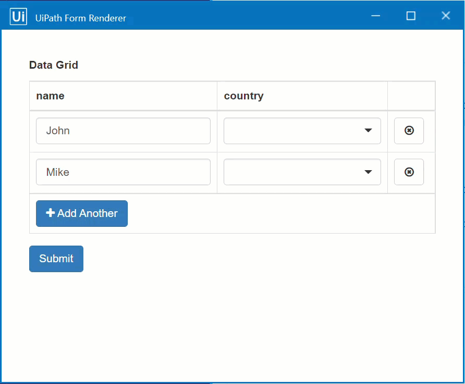
Task: Click the UiPath Form Renderer window title text
Action: (81, 18)
